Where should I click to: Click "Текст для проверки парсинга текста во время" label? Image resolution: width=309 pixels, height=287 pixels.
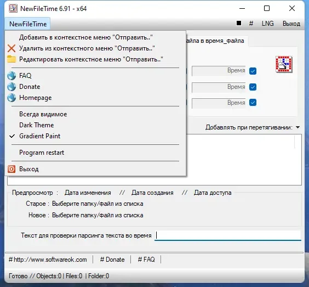[x=86, y=235]
